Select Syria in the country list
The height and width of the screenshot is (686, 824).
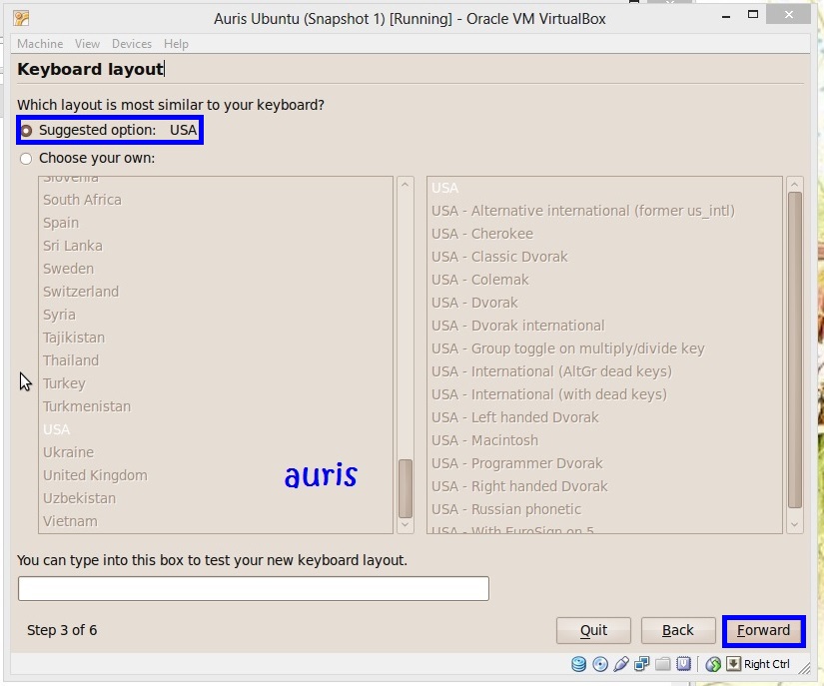[216, 315]
